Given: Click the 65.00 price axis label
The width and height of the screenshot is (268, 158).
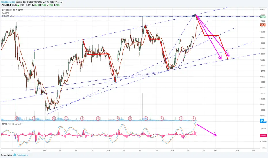Looking at the screenshot, I should click(x=263, y=32).
